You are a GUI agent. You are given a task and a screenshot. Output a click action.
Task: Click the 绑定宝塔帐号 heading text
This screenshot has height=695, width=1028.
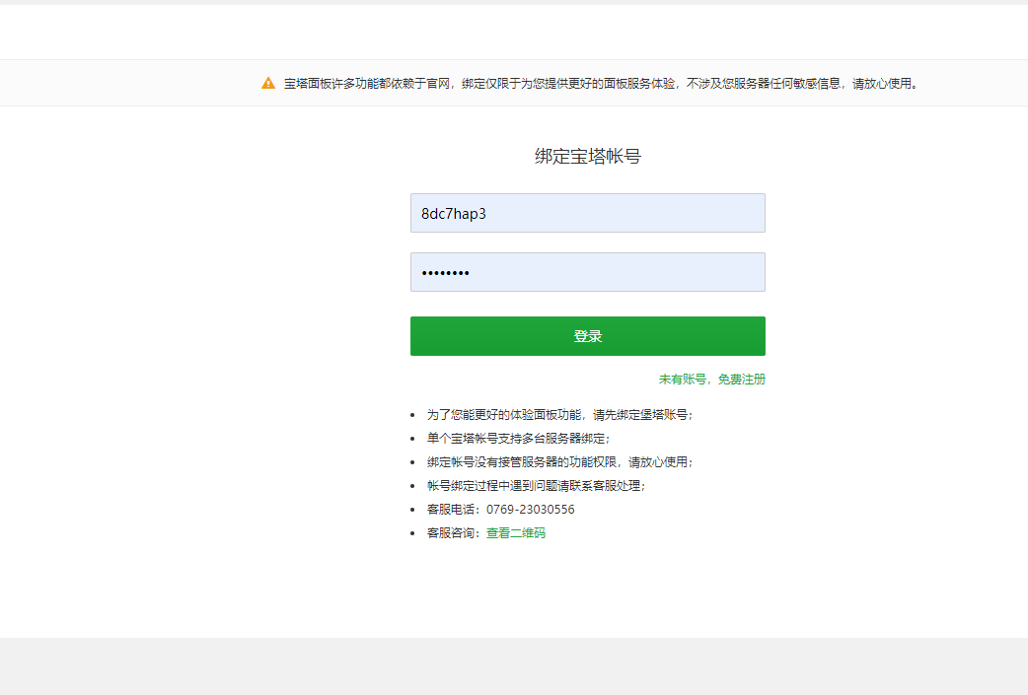pyautogui.click(x=587, y=156)
